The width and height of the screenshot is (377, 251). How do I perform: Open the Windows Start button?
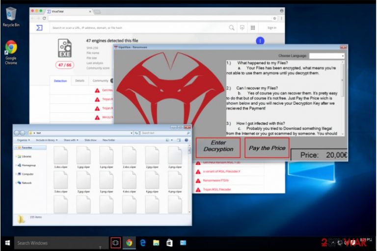[7, 243]
